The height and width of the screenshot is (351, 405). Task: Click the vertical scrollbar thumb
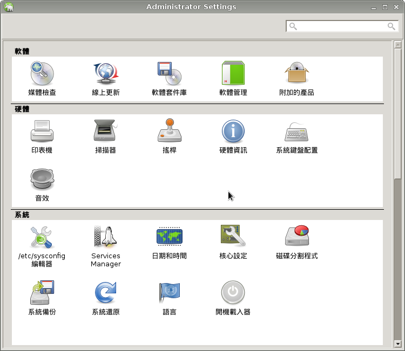pos(398,113)
